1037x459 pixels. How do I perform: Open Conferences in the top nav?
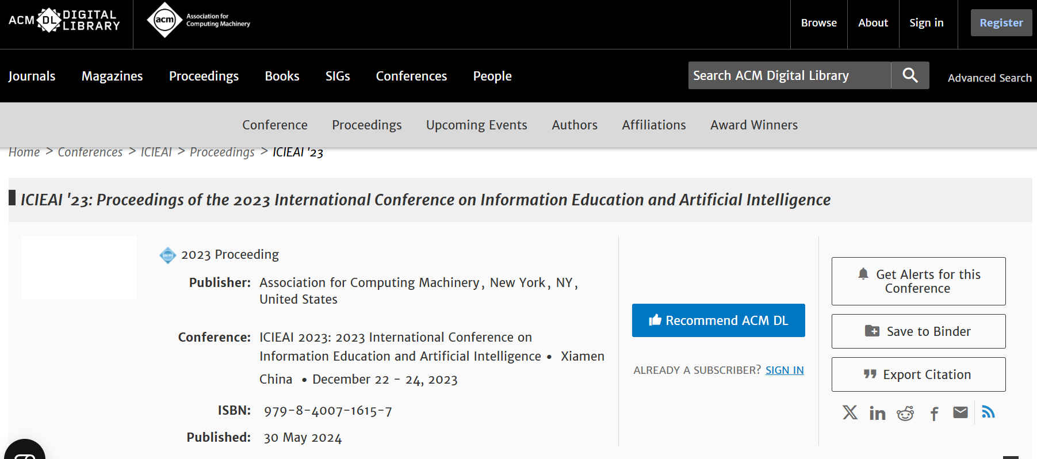point(411,76)
